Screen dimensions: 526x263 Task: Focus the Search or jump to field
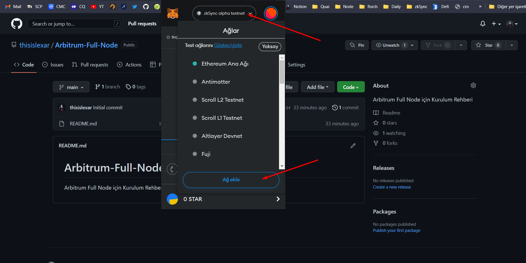pos(75,24)
